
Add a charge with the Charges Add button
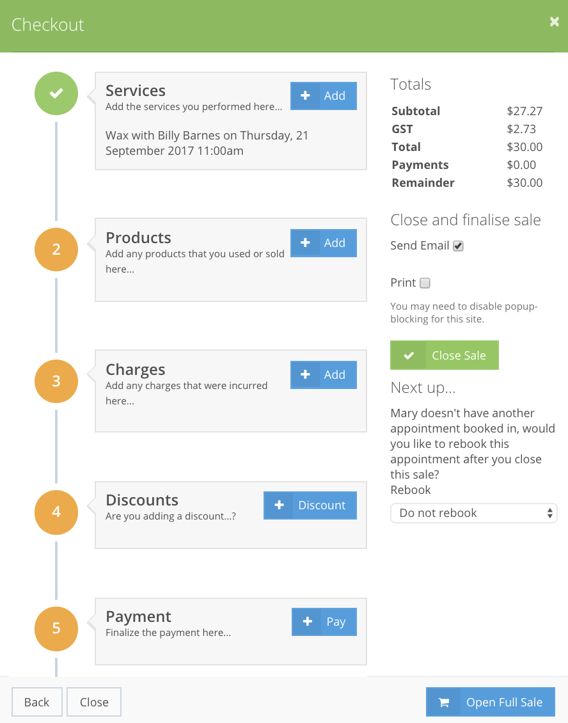[x=324, y=375]
